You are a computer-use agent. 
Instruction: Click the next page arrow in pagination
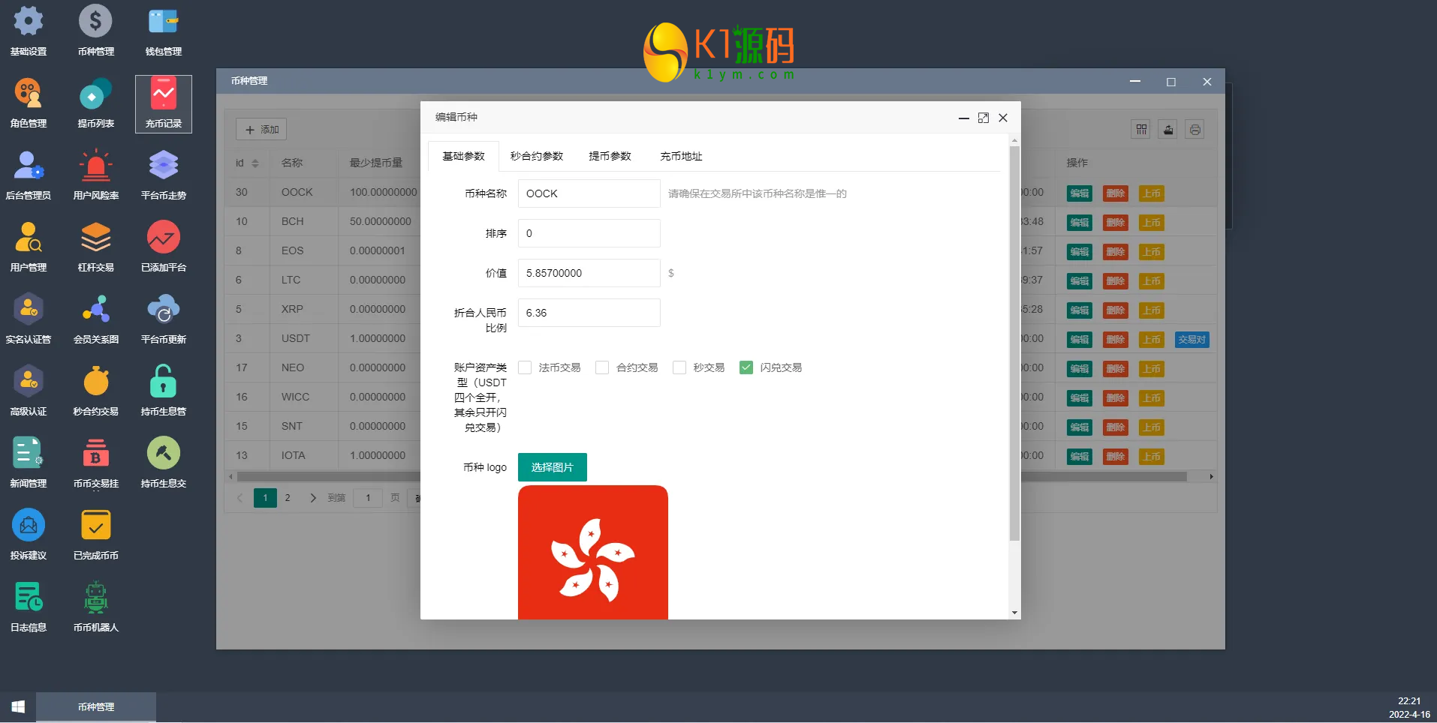coord(313,497)
